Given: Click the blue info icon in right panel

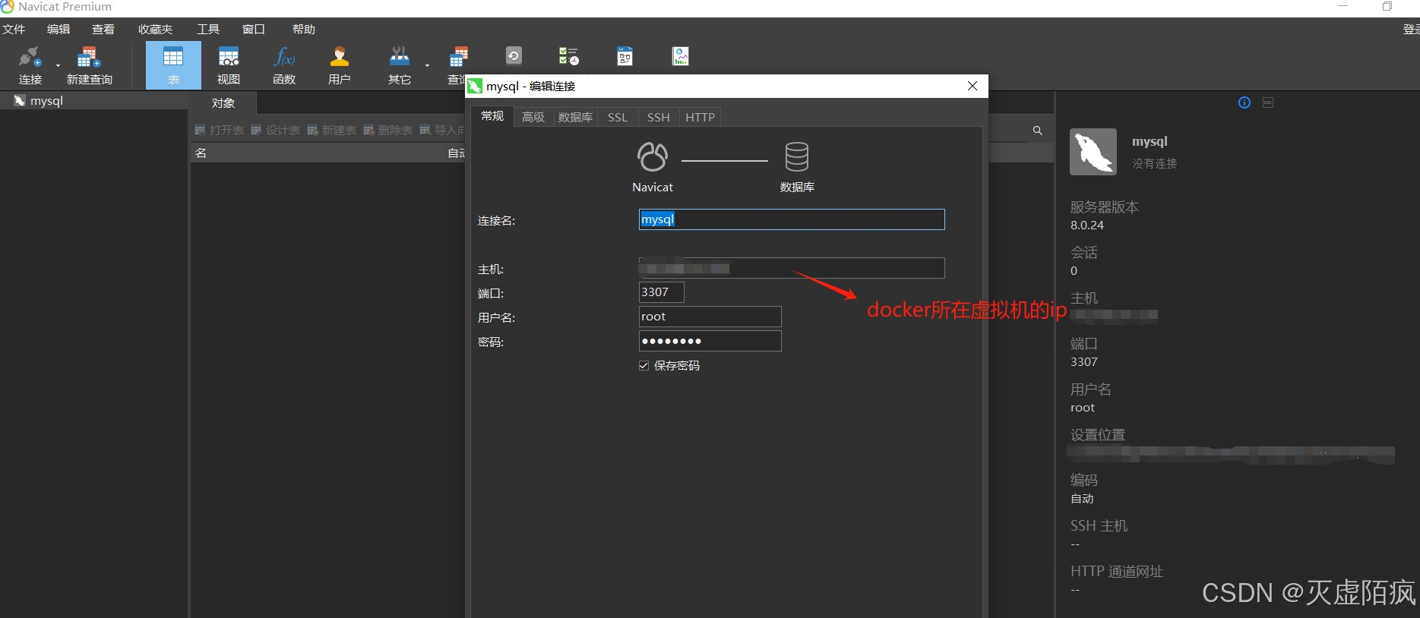Looking at the screenshot, I should click(x=1244, y=102).
